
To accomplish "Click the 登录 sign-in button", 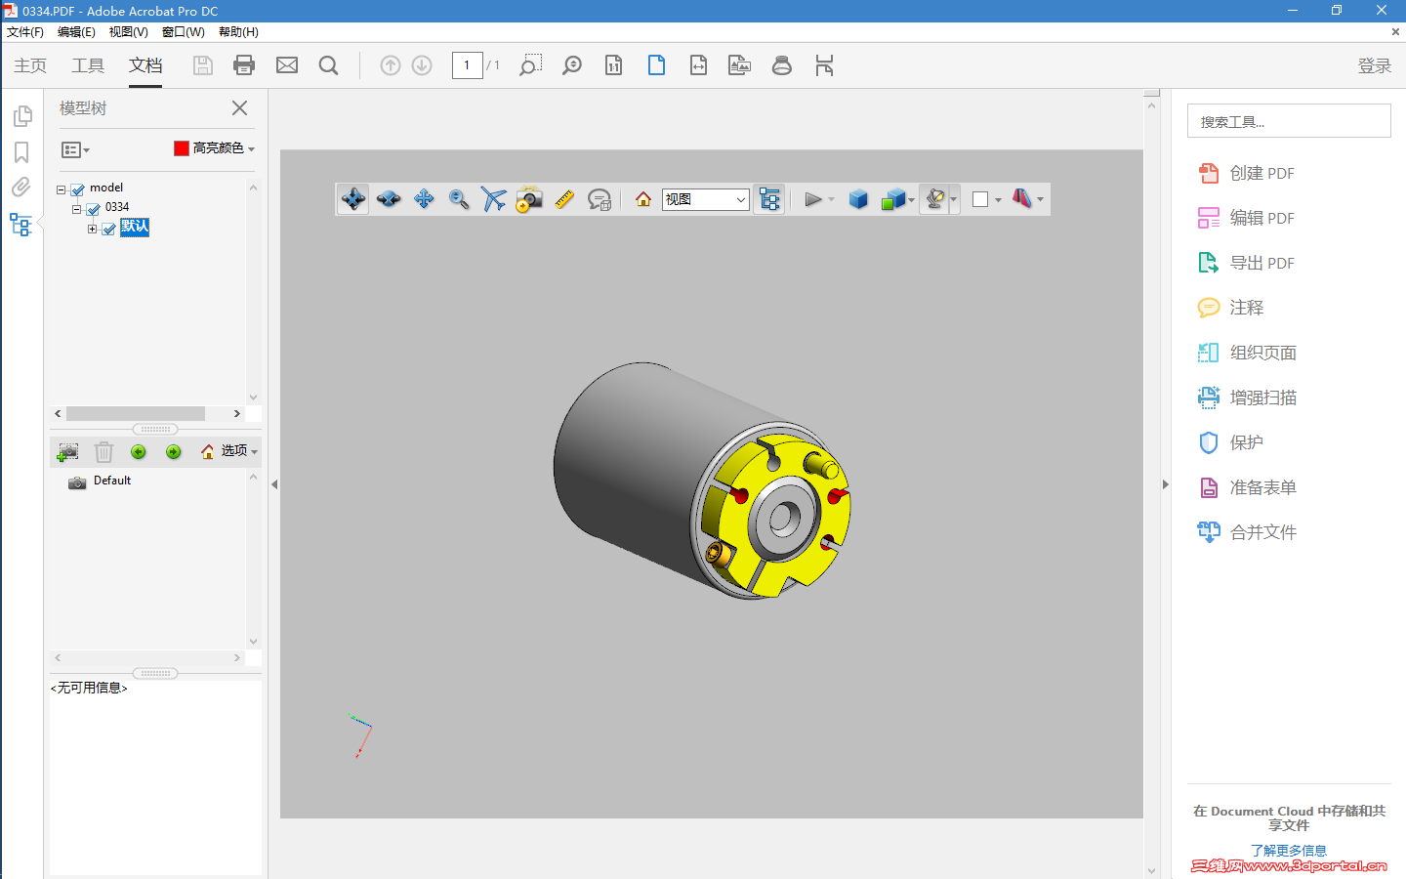I will (x=1375, y=65).
